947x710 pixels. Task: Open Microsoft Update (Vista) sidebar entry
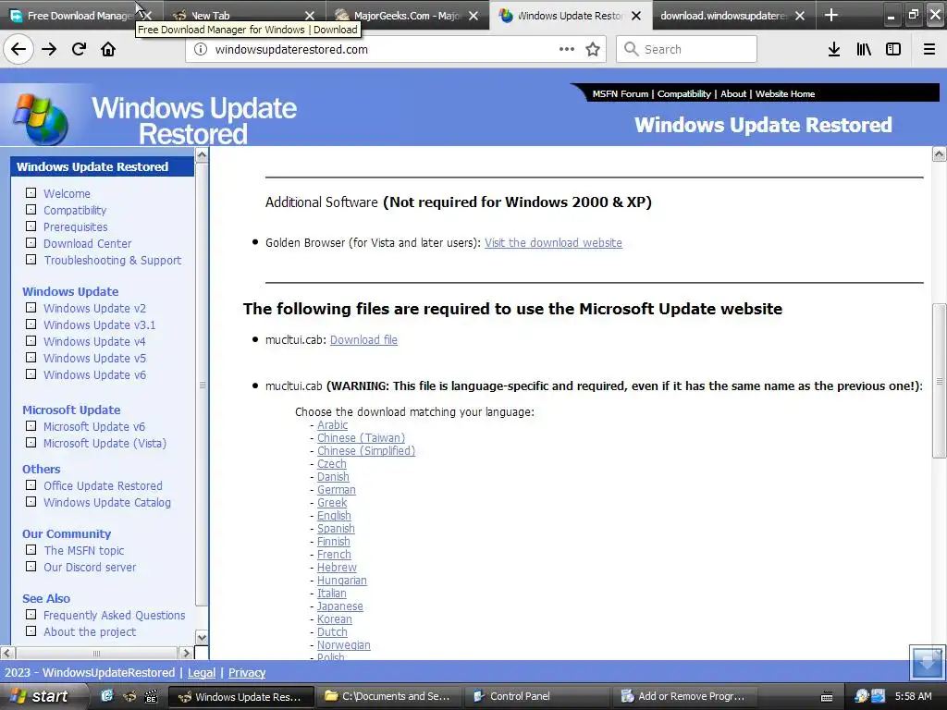tap(105, 443)
